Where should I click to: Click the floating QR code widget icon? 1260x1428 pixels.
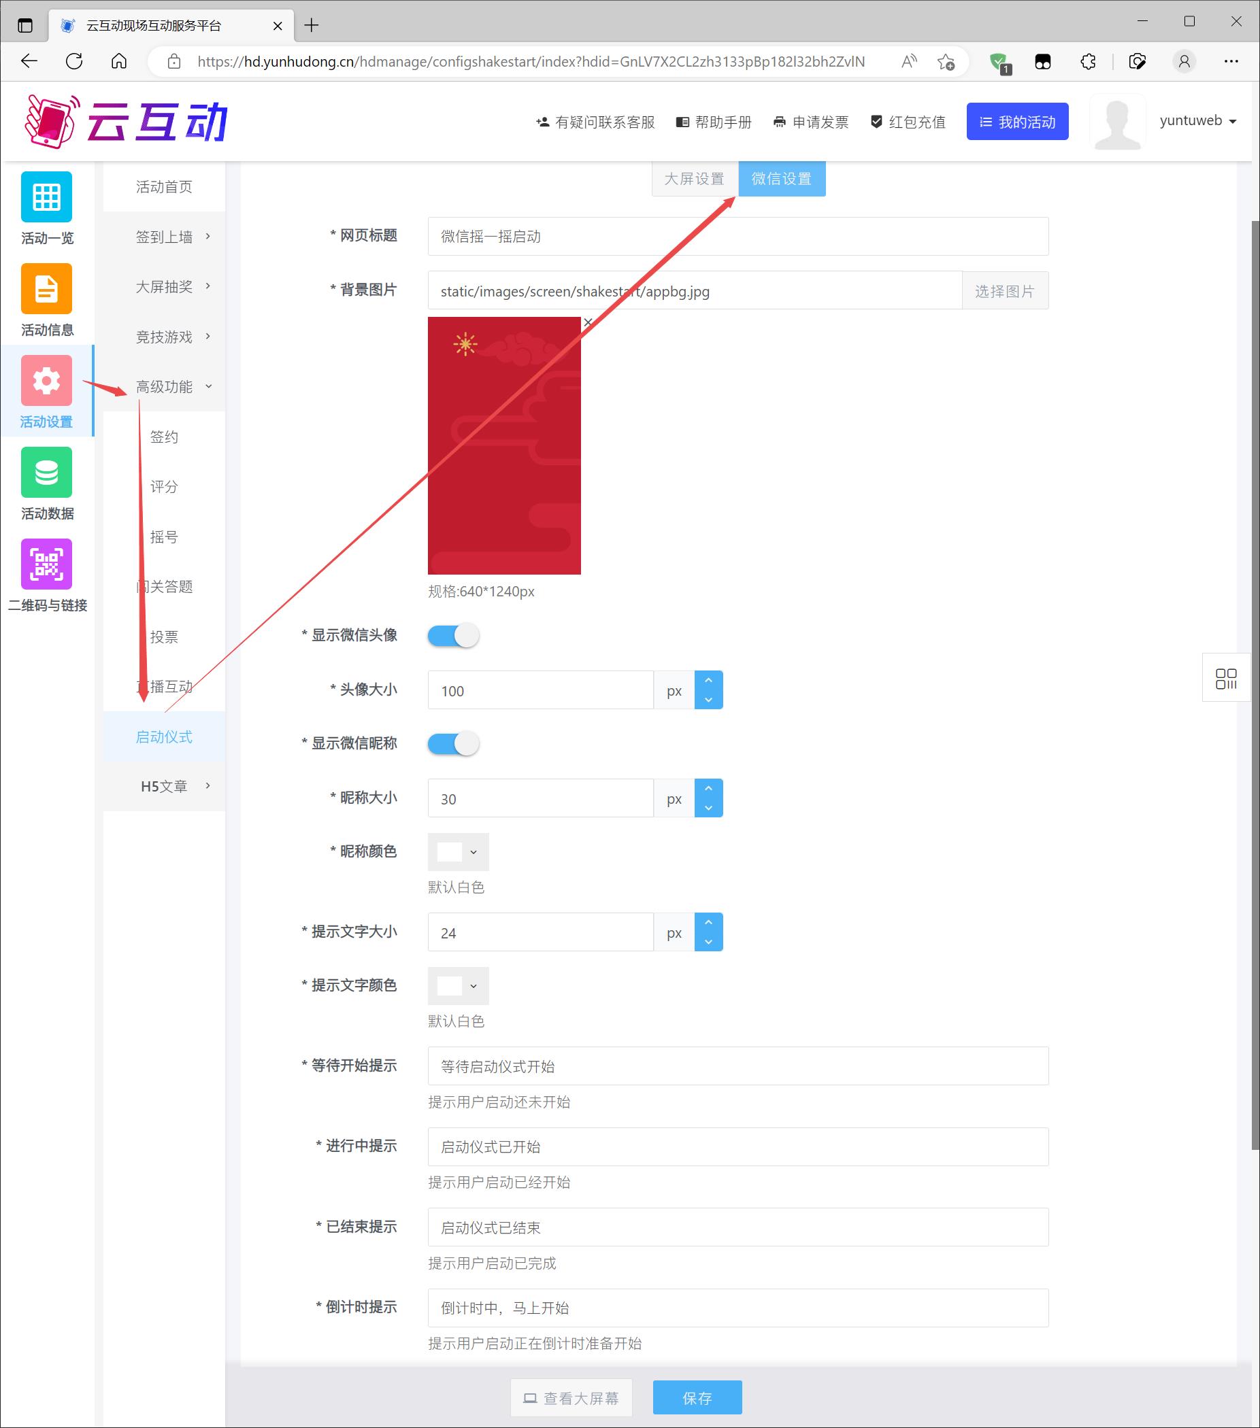click(x=1225, y=679)
